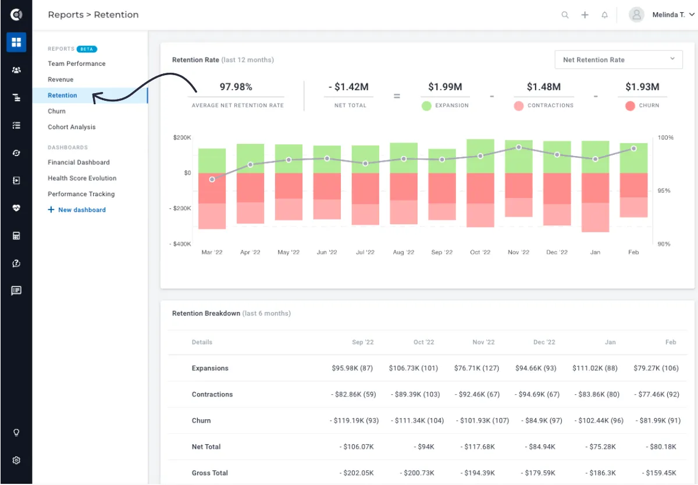Open the Churn report
The image size is (698, 485).
click(56, 111)
